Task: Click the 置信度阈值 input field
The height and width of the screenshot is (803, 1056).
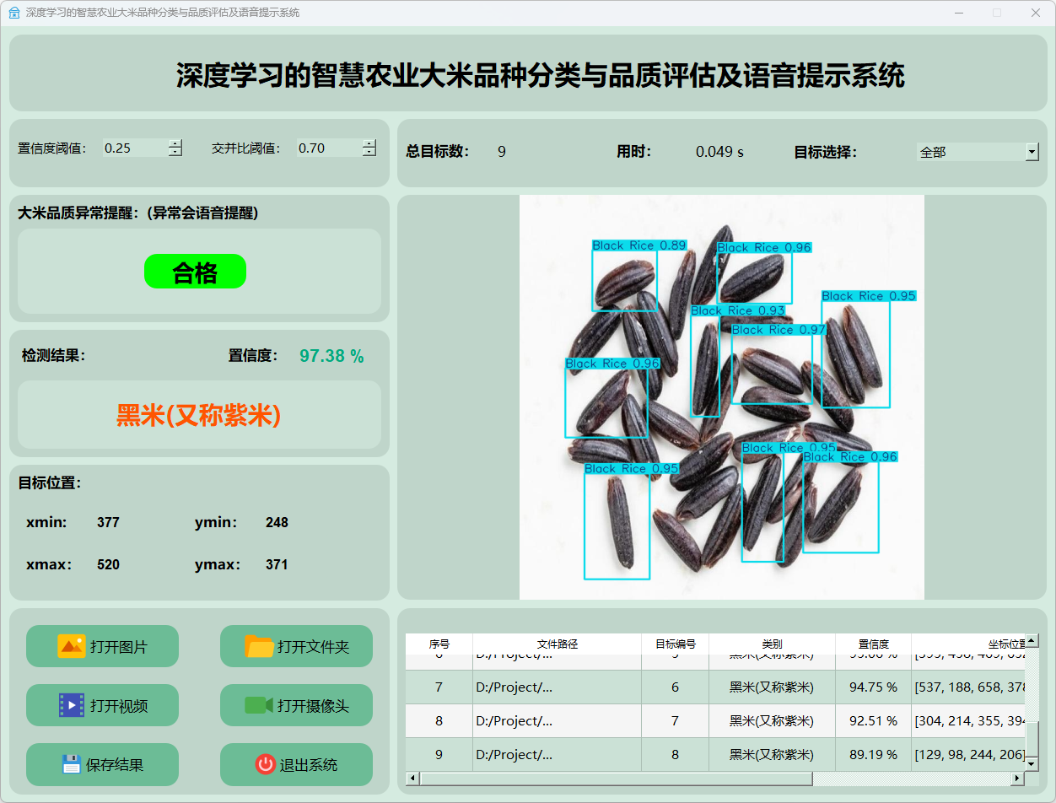Action: 135,148
